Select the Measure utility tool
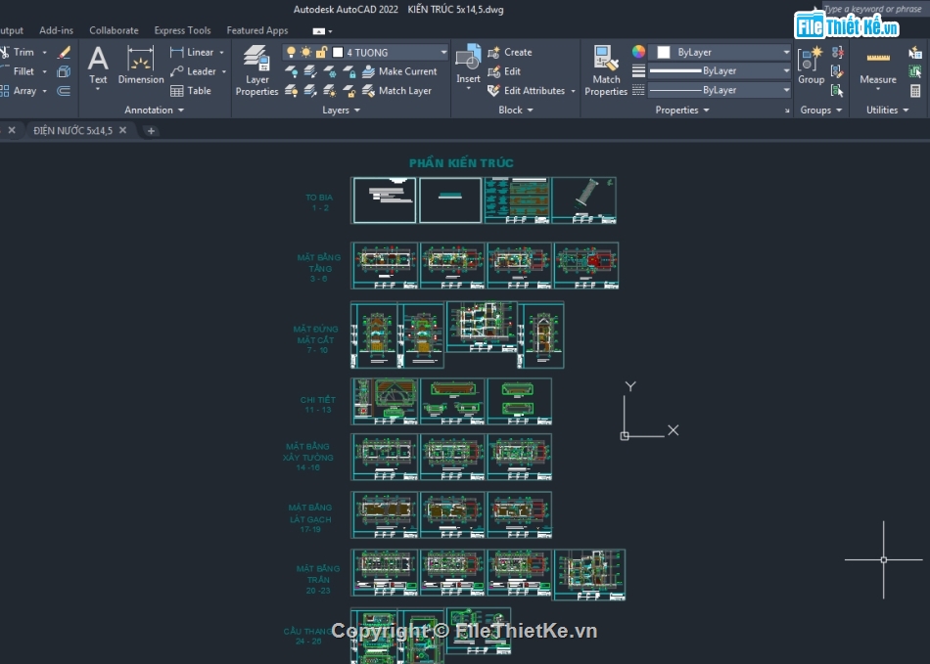Image resolution: width=930 pixels, height=664 pixels. (877, 66)
